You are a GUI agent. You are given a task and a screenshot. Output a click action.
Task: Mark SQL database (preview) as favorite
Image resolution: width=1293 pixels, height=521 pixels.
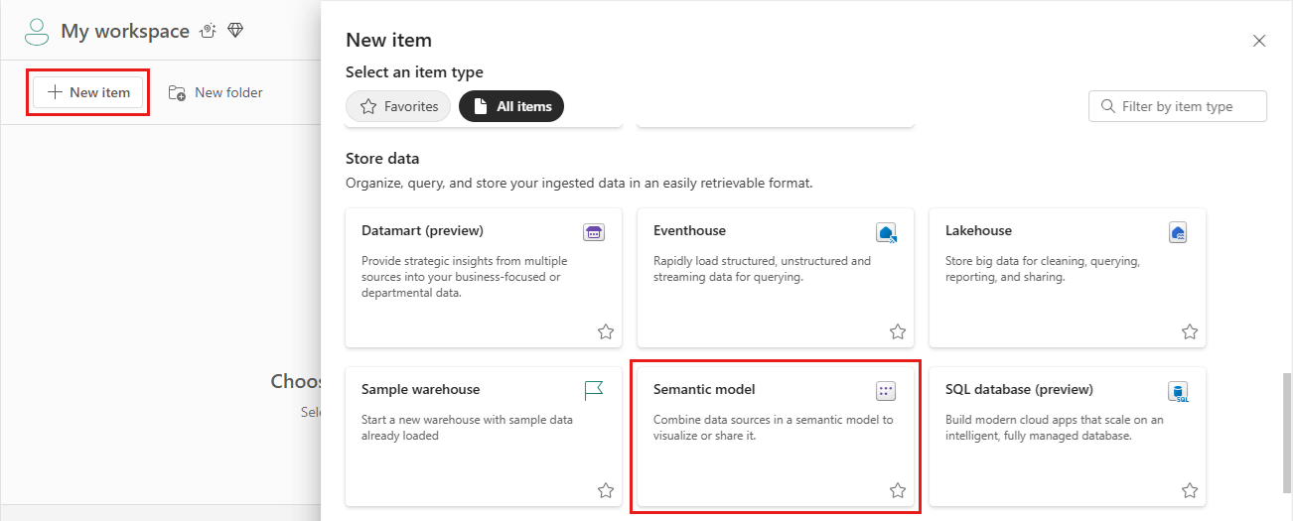point(1190,490)
